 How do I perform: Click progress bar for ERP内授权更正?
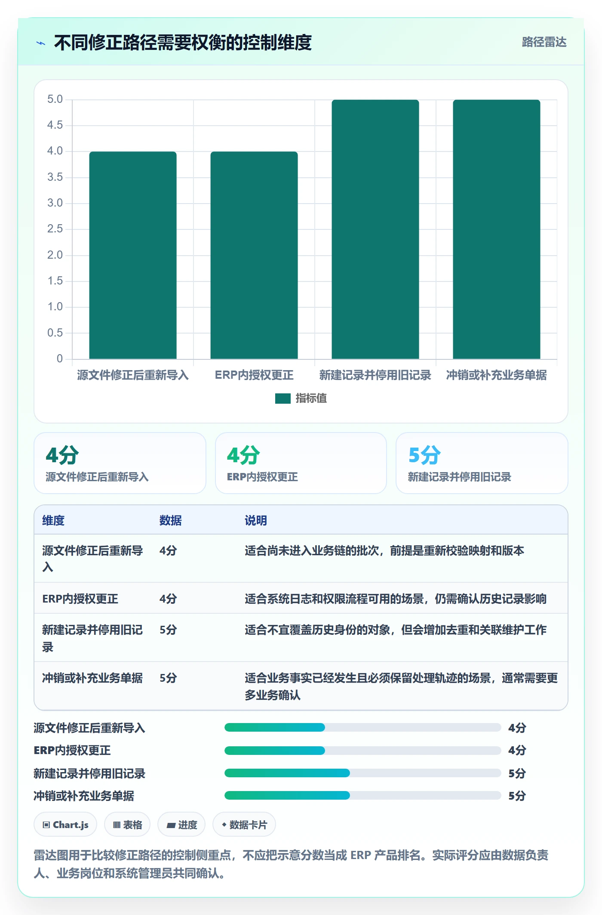(x=363, y=751)
